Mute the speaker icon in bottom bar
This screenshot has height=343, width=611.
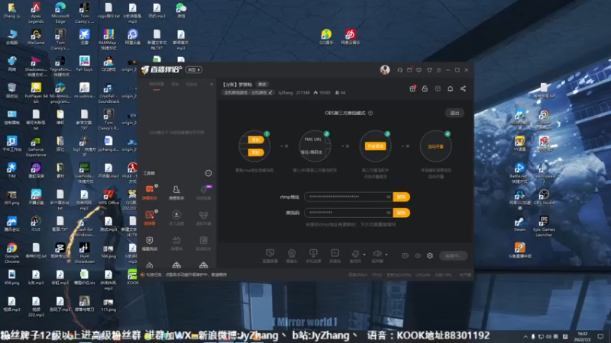pos(377,254)
